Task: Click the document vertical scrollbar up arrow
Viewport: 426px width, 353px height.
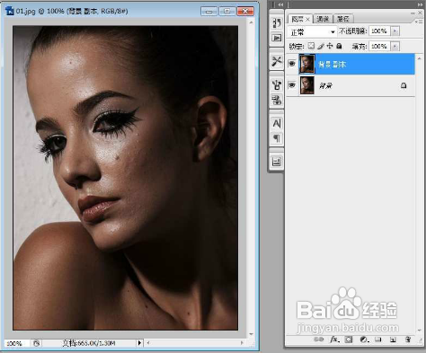Action: [251, 22]
